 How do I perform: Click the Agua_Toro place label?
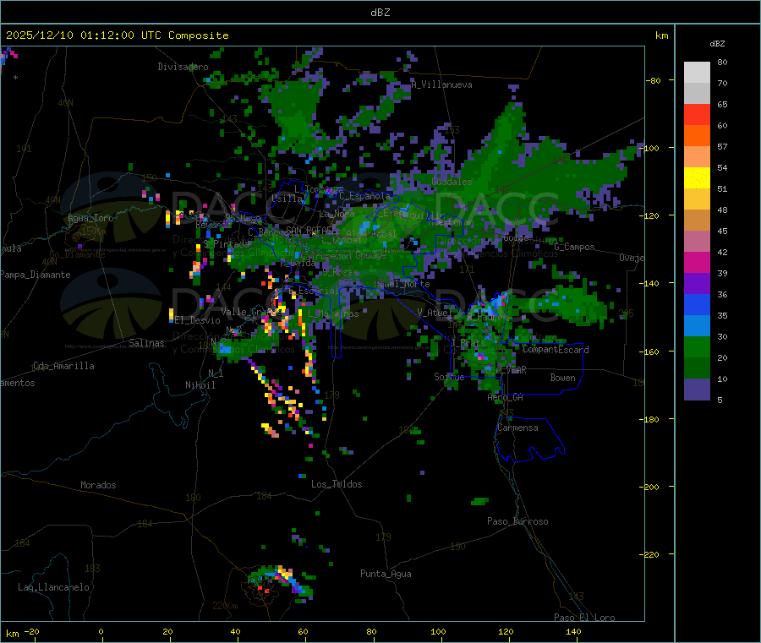(90, 218)
